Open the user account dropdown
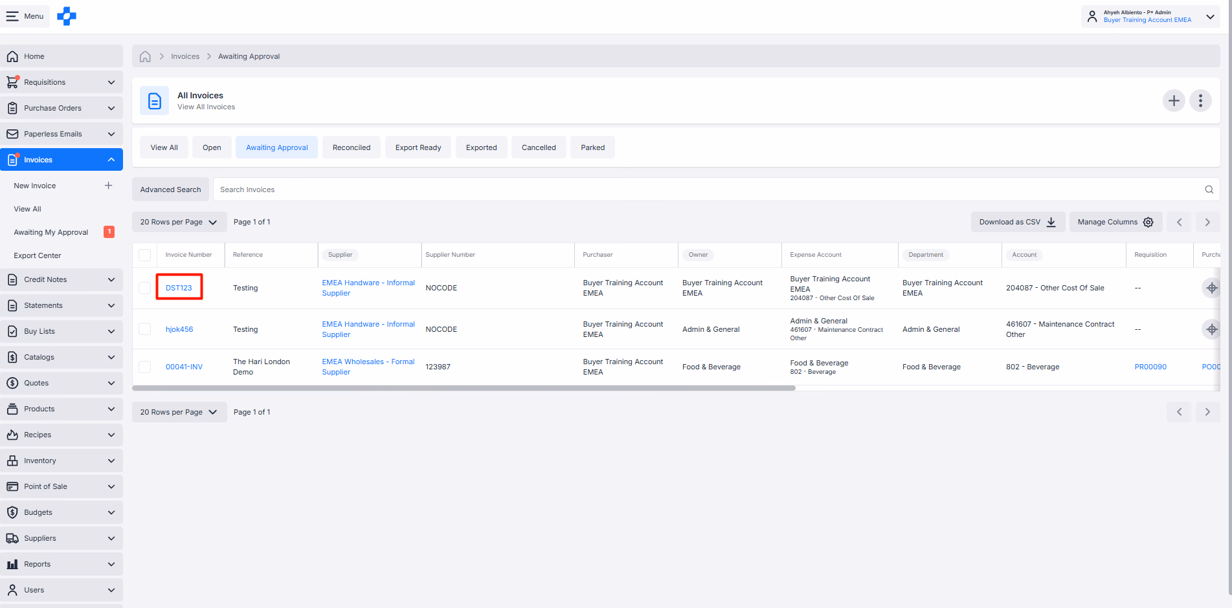 (x=1150, y=16)
